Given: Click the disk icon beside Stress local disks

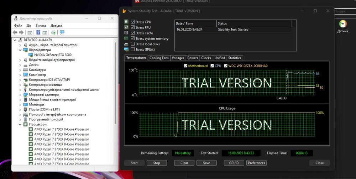Looking at the screenshot, I should 126,44.
